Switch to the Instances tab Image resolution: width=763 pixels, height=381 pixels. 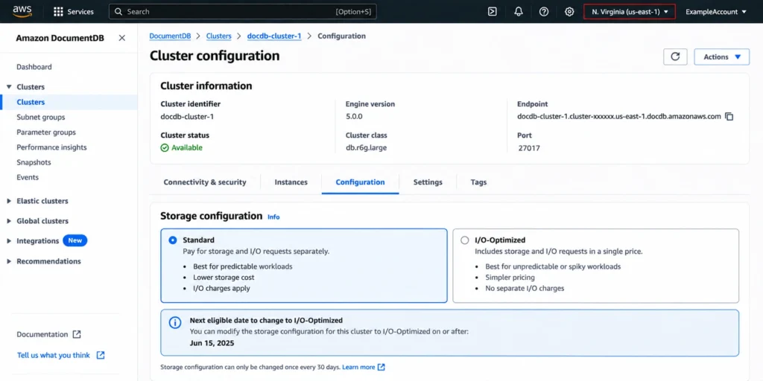click(291, 182)
